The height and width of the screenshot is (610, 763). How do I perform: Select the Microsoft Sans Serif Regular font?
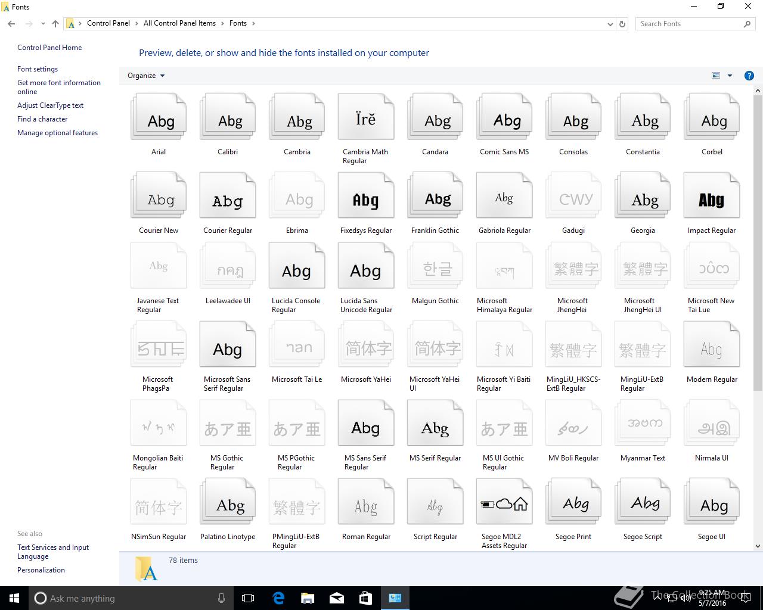(228, 344)
